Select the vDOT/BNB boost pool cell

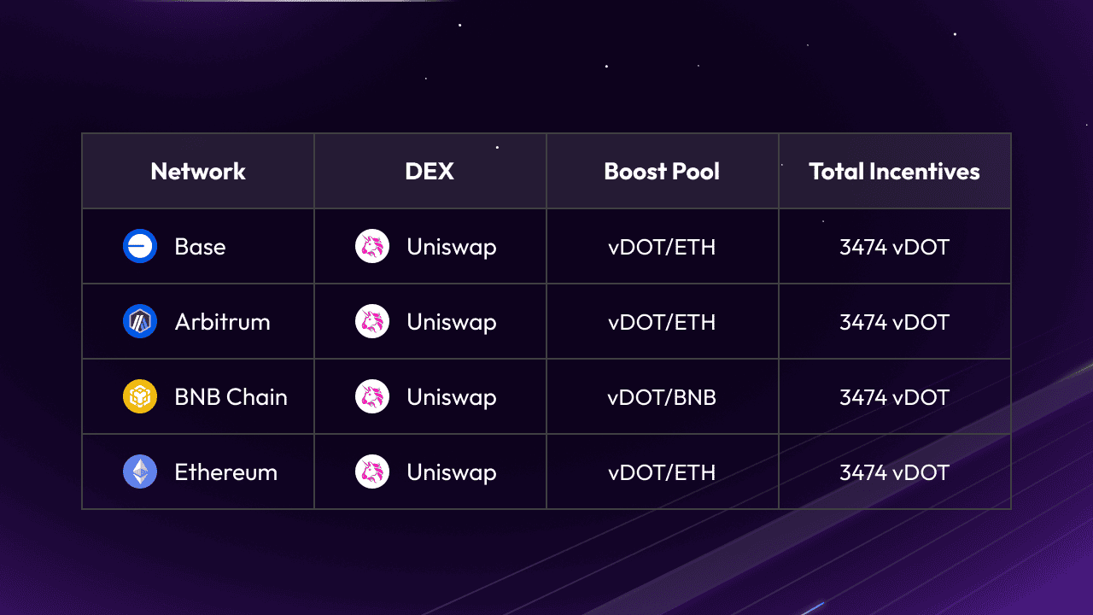point(662,397)
